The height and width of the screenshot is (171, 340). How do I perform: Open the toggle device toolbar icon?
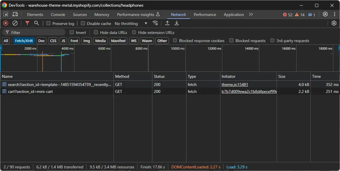click(x=15, y=14)
